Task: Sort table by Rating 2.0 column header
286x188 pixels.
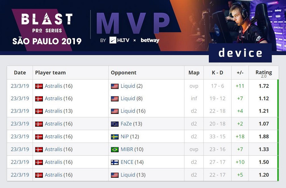Action: pyautogui.click(x=264, y=73)
